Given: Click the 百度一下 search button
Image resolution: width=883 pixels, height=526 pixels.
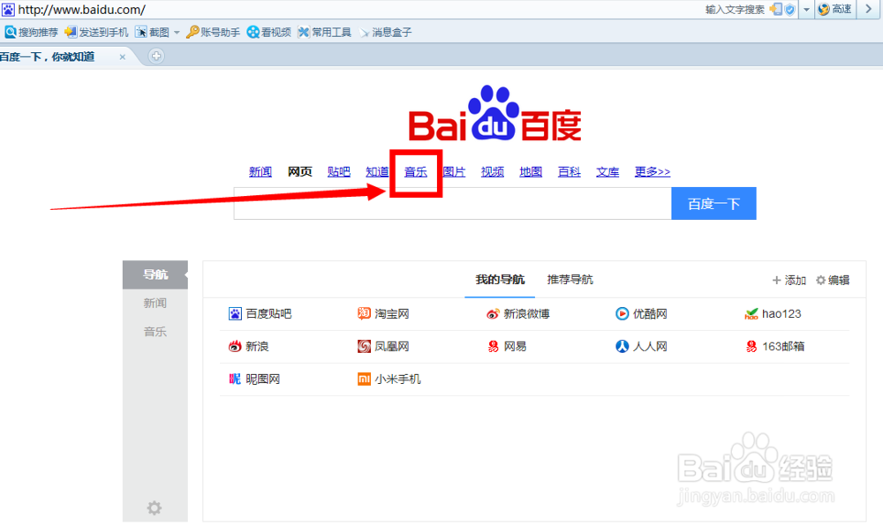Looking at the screenshot, I should pyautogui.click(x=713, y=204).
